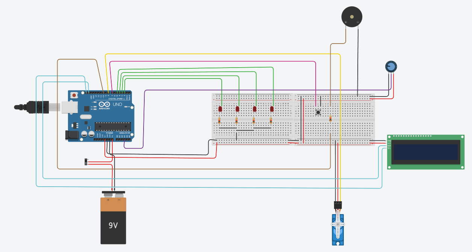The width and height of the screenshot is (472, 252).
Task: Click the piezo buzzer component
Action: pos(352,17)
